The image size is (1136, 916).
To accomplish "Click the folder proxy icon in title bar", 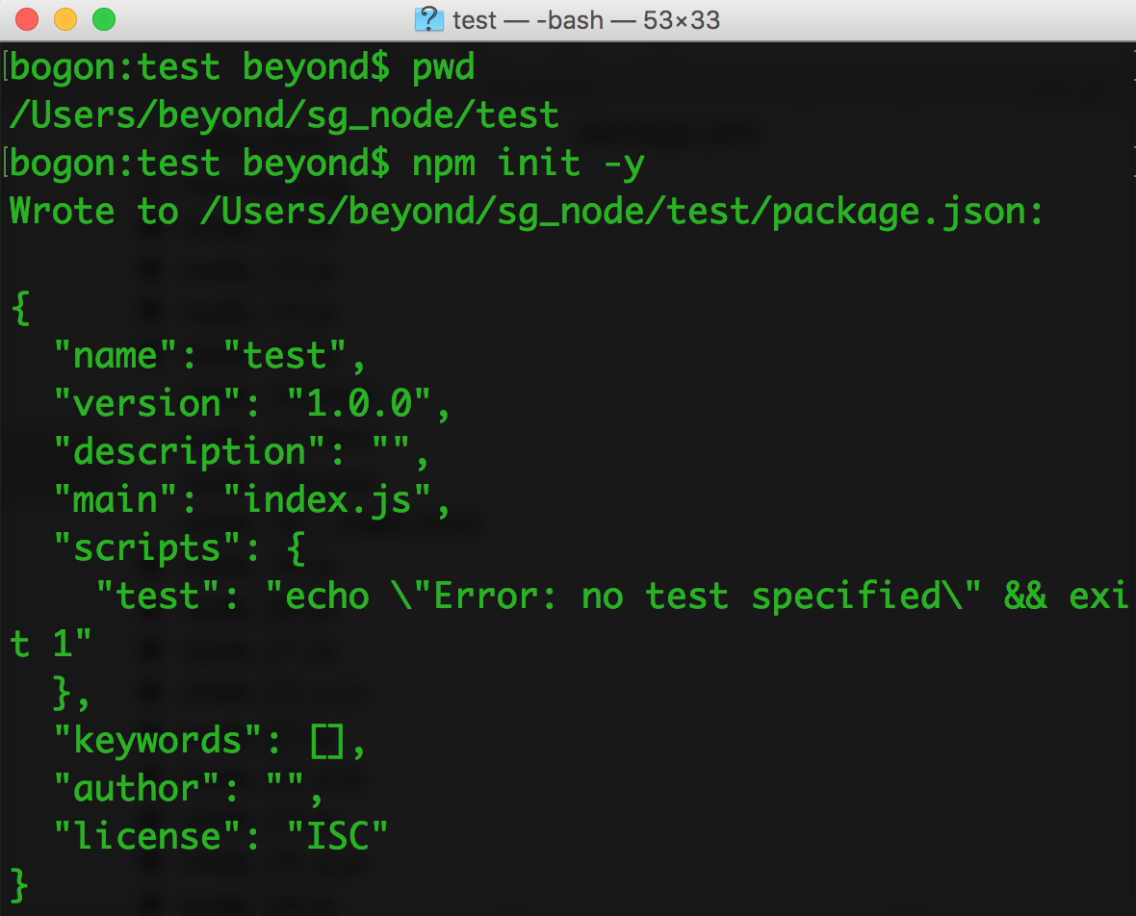I will tap(429, 19).
